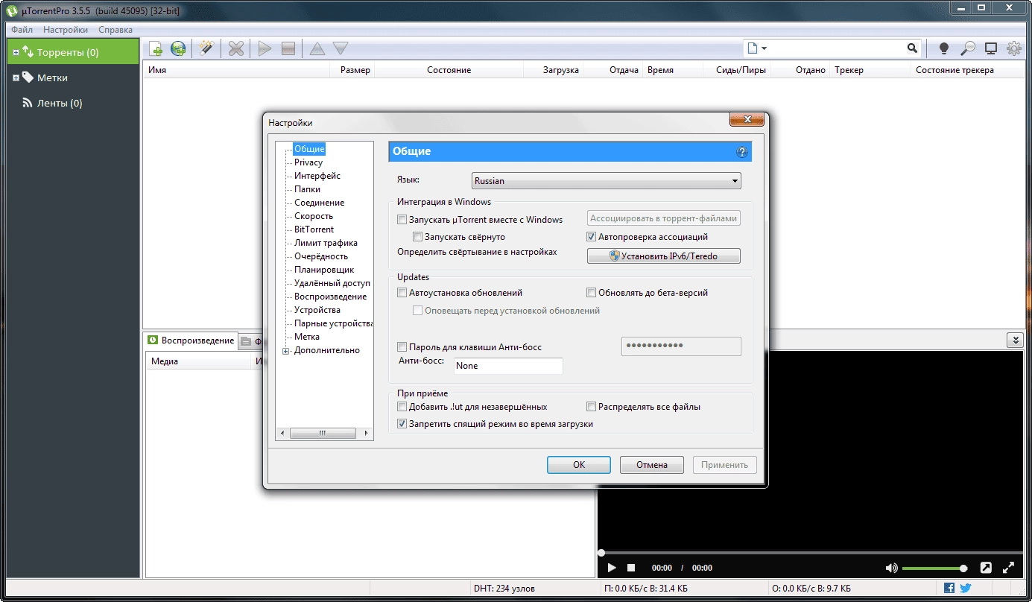Image resolution: width=1032 pixels, height=602 pixels.
Task: Select Интерфейс in settings tree
Action: click(x=317, y=176)
